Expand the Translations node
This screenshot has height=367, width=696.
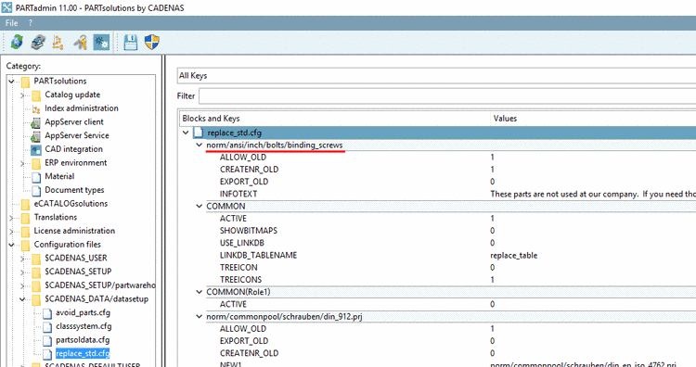point(11,218)
